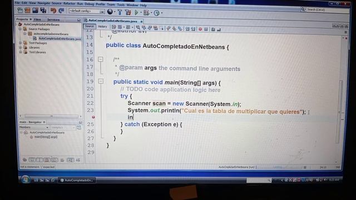
Task: Toggle the navigator Show Static Members filter
Action: (39, 160)
